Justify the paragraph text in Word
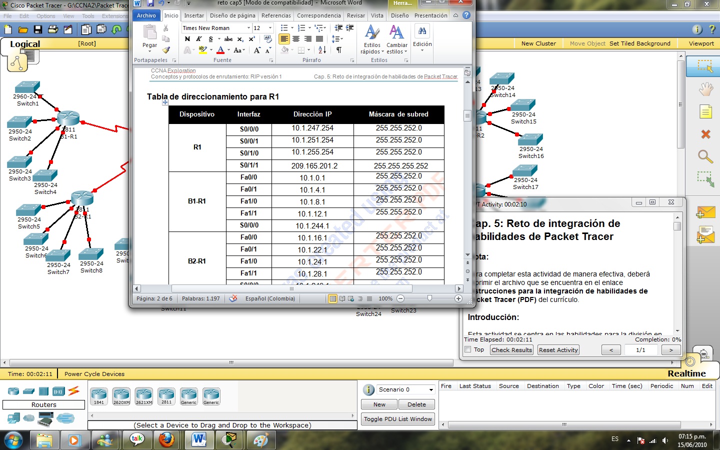The image size is (720, 450). (x=319, y=39)
